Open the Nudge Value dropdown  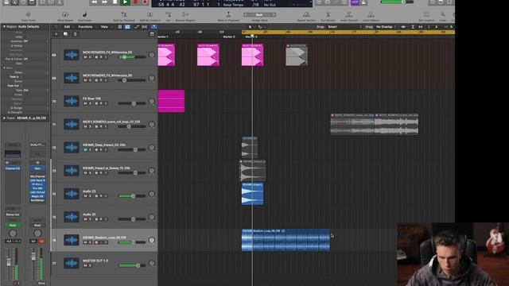pyautogui.click(x=259, y=14)
